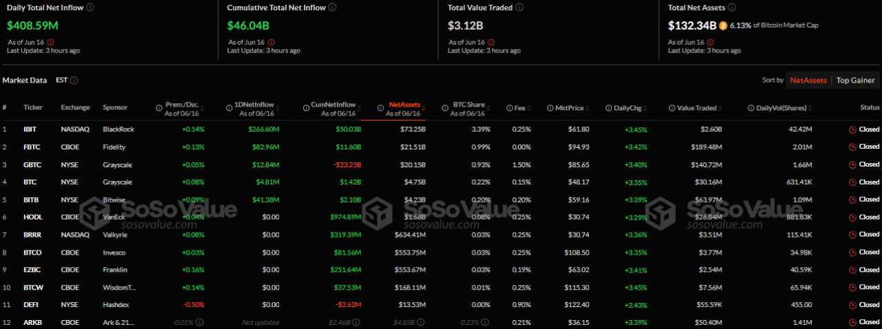Sort table by CumNetInflow column header
This screenshot has height=329, width=882.
point(333,105)
